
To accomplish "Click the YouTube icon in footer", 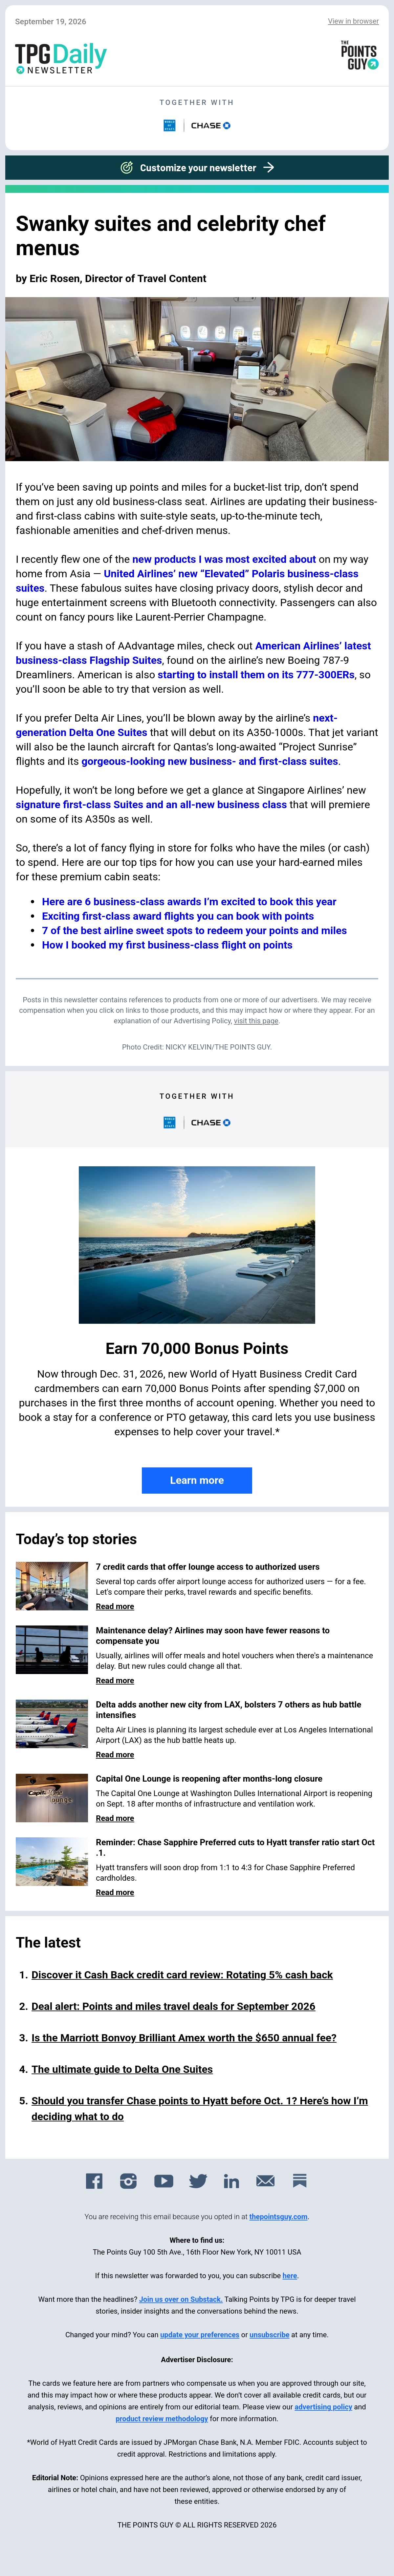I will [164, 2181].
